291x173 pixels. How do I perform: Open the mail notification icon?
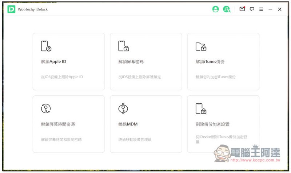point(242,9)
